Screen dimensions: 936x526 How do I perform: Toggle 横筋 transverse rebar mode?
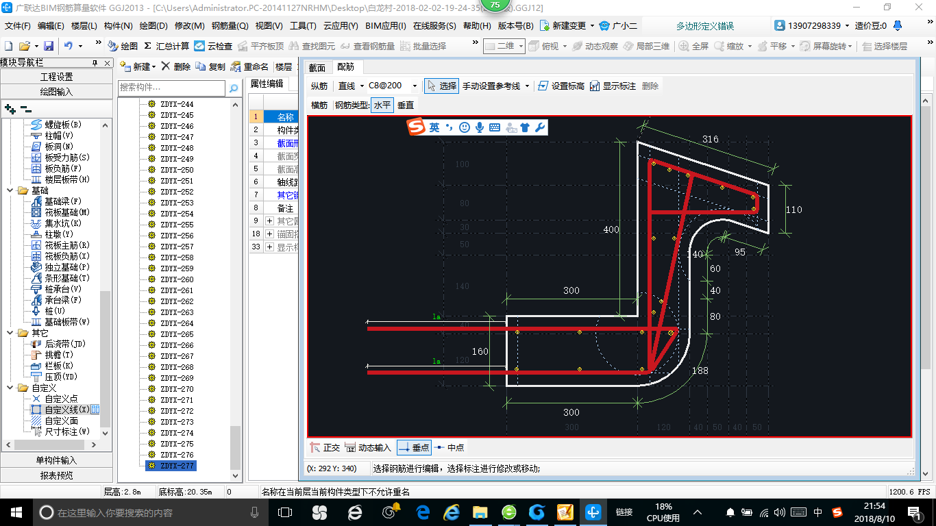point(319,105)
